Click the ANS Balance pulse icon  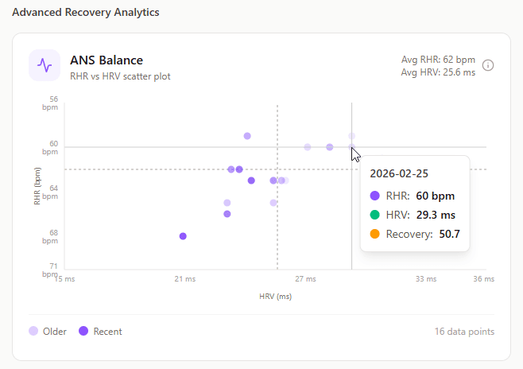pyautogui.click(x=45, y=65)
